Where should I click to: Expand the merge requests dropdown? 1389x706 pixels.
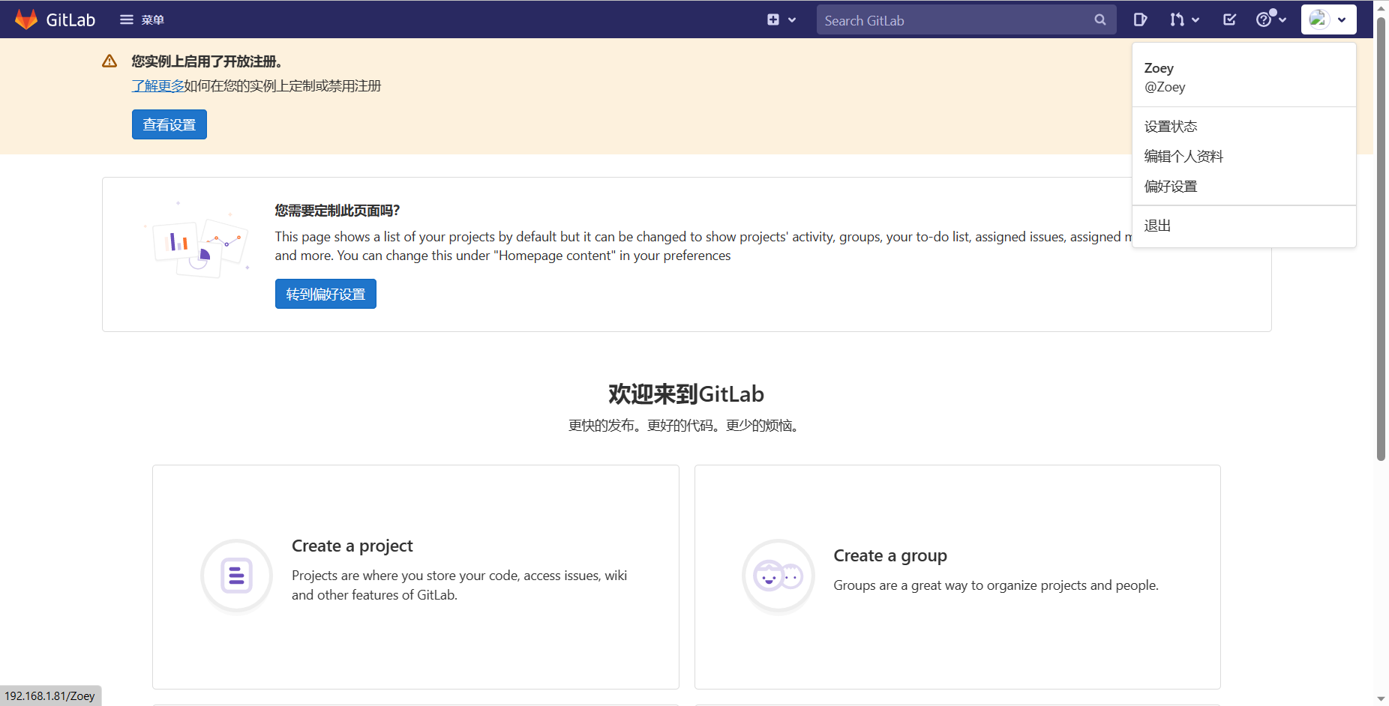click(1185, 19)
